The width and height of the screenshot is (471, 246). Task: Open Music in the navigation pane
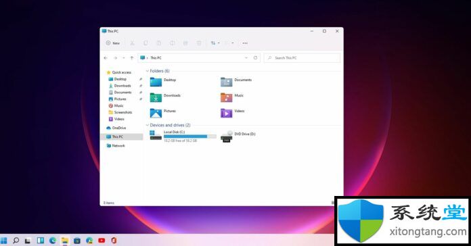[116, 105]
